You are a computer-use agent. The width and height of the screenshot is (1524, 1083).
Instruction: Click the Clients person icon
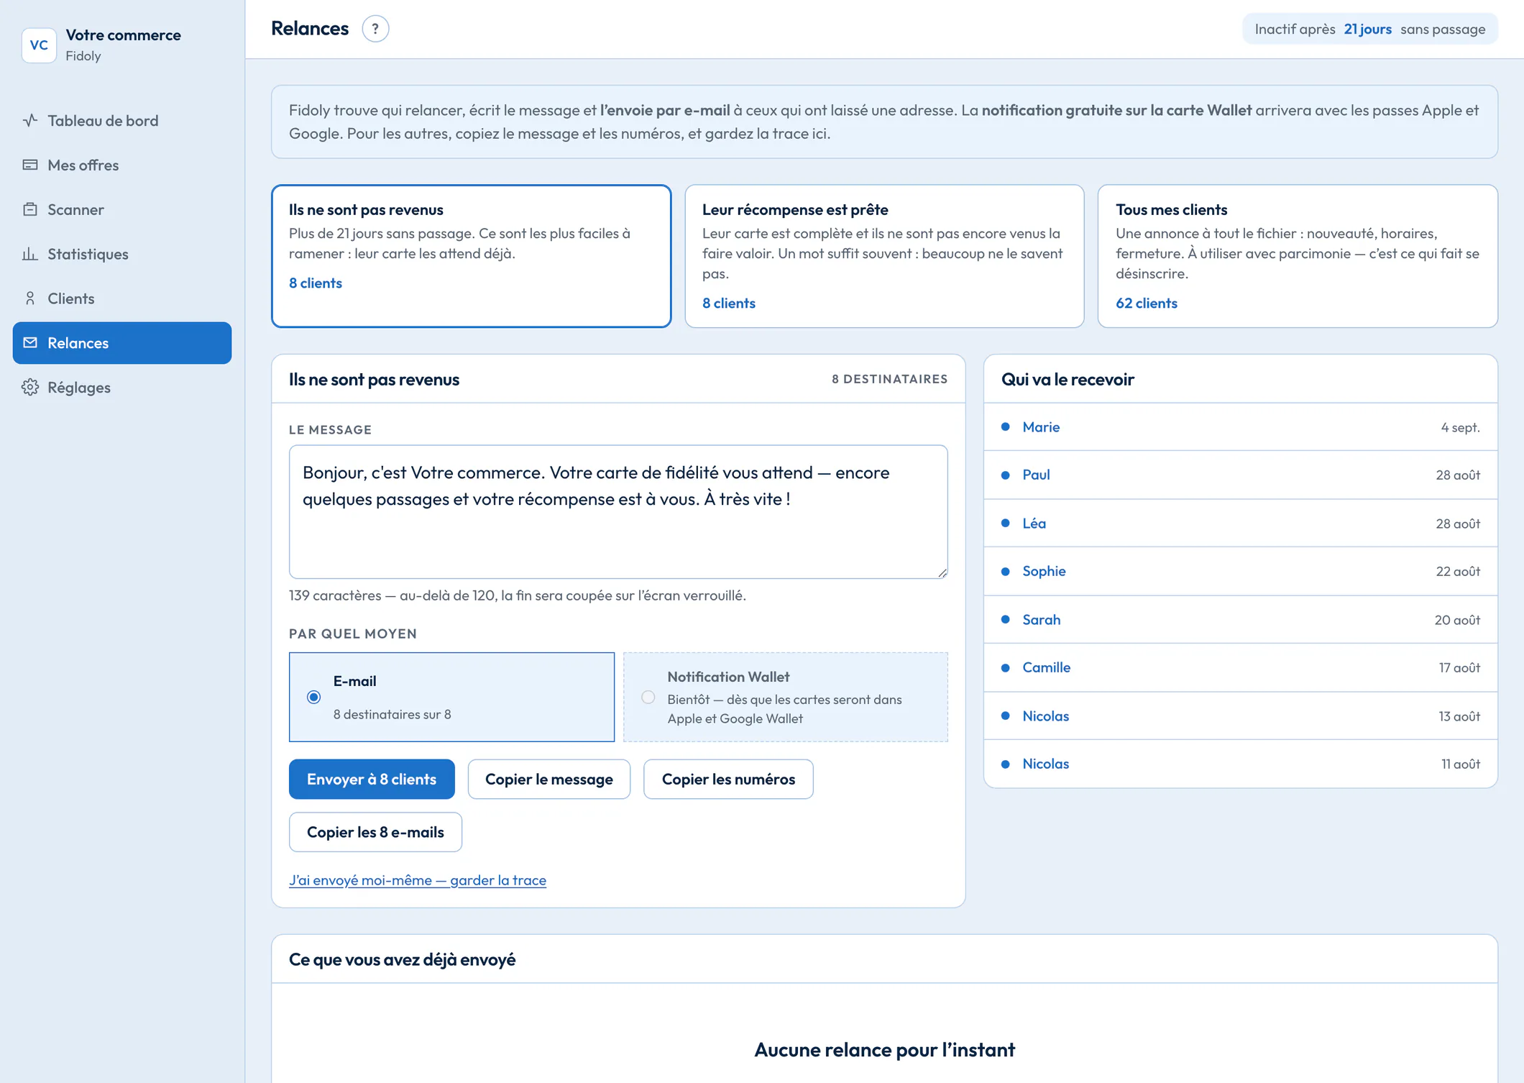[x=30, y=298]
